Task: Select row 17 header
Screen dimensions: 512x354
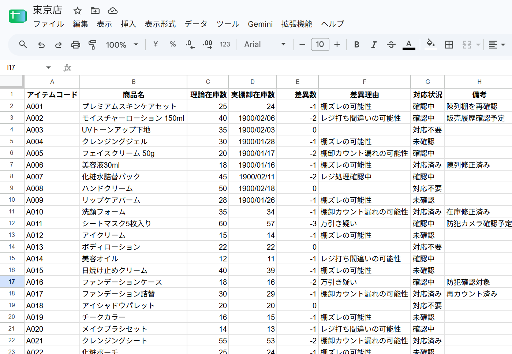Action: point(12,282)
